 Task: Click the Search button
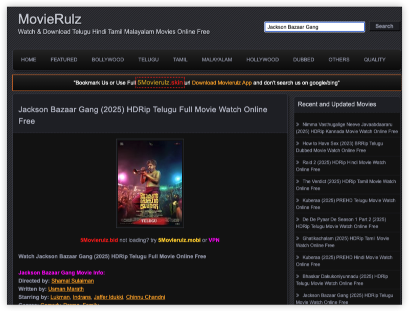(x=384, y=27)
